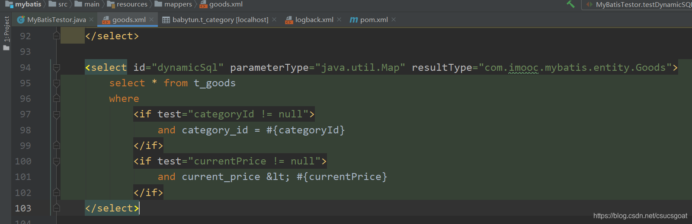Click line number 94 in the gutter
This screenshot has height=224, width=692.
click(25, 67)
